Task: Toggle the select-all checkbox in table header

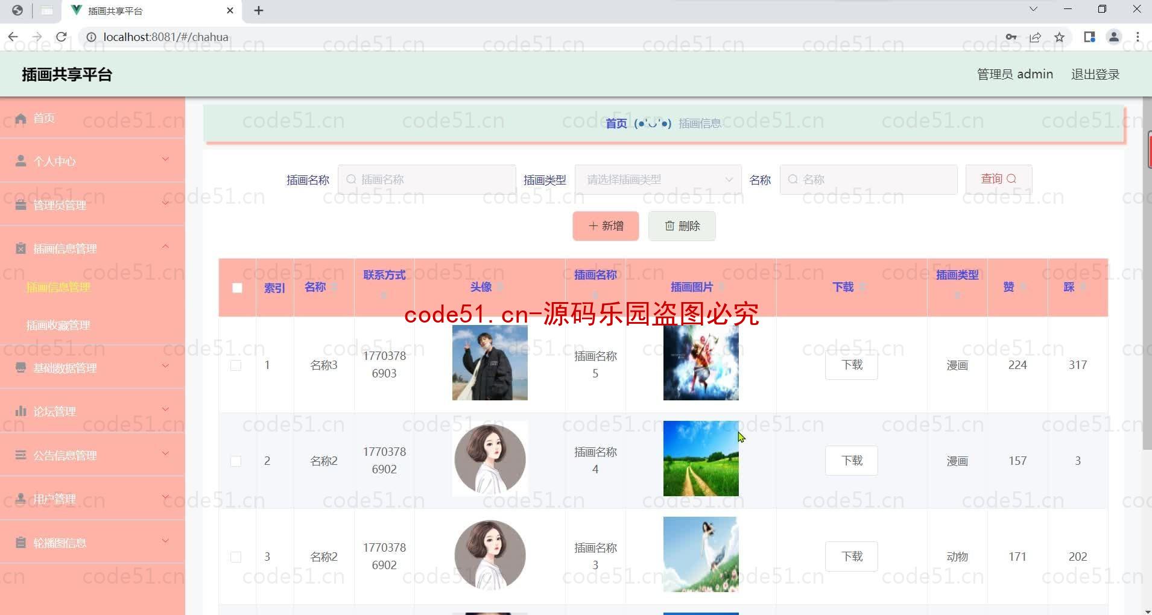Action: click(237, 288)
